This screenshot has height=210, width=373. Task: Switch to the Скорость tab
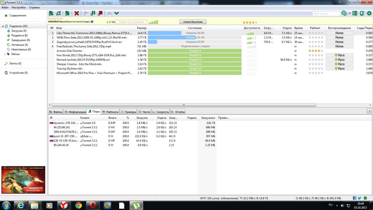click(x=161, y=112)
